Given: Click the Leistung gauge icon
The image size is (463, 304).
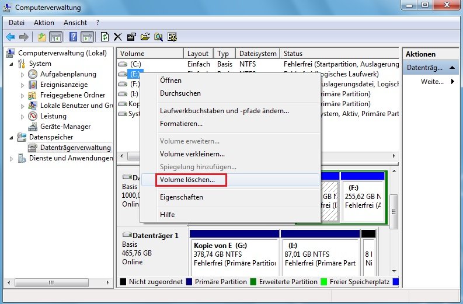Looking at the screenshot, I should 33,116.
